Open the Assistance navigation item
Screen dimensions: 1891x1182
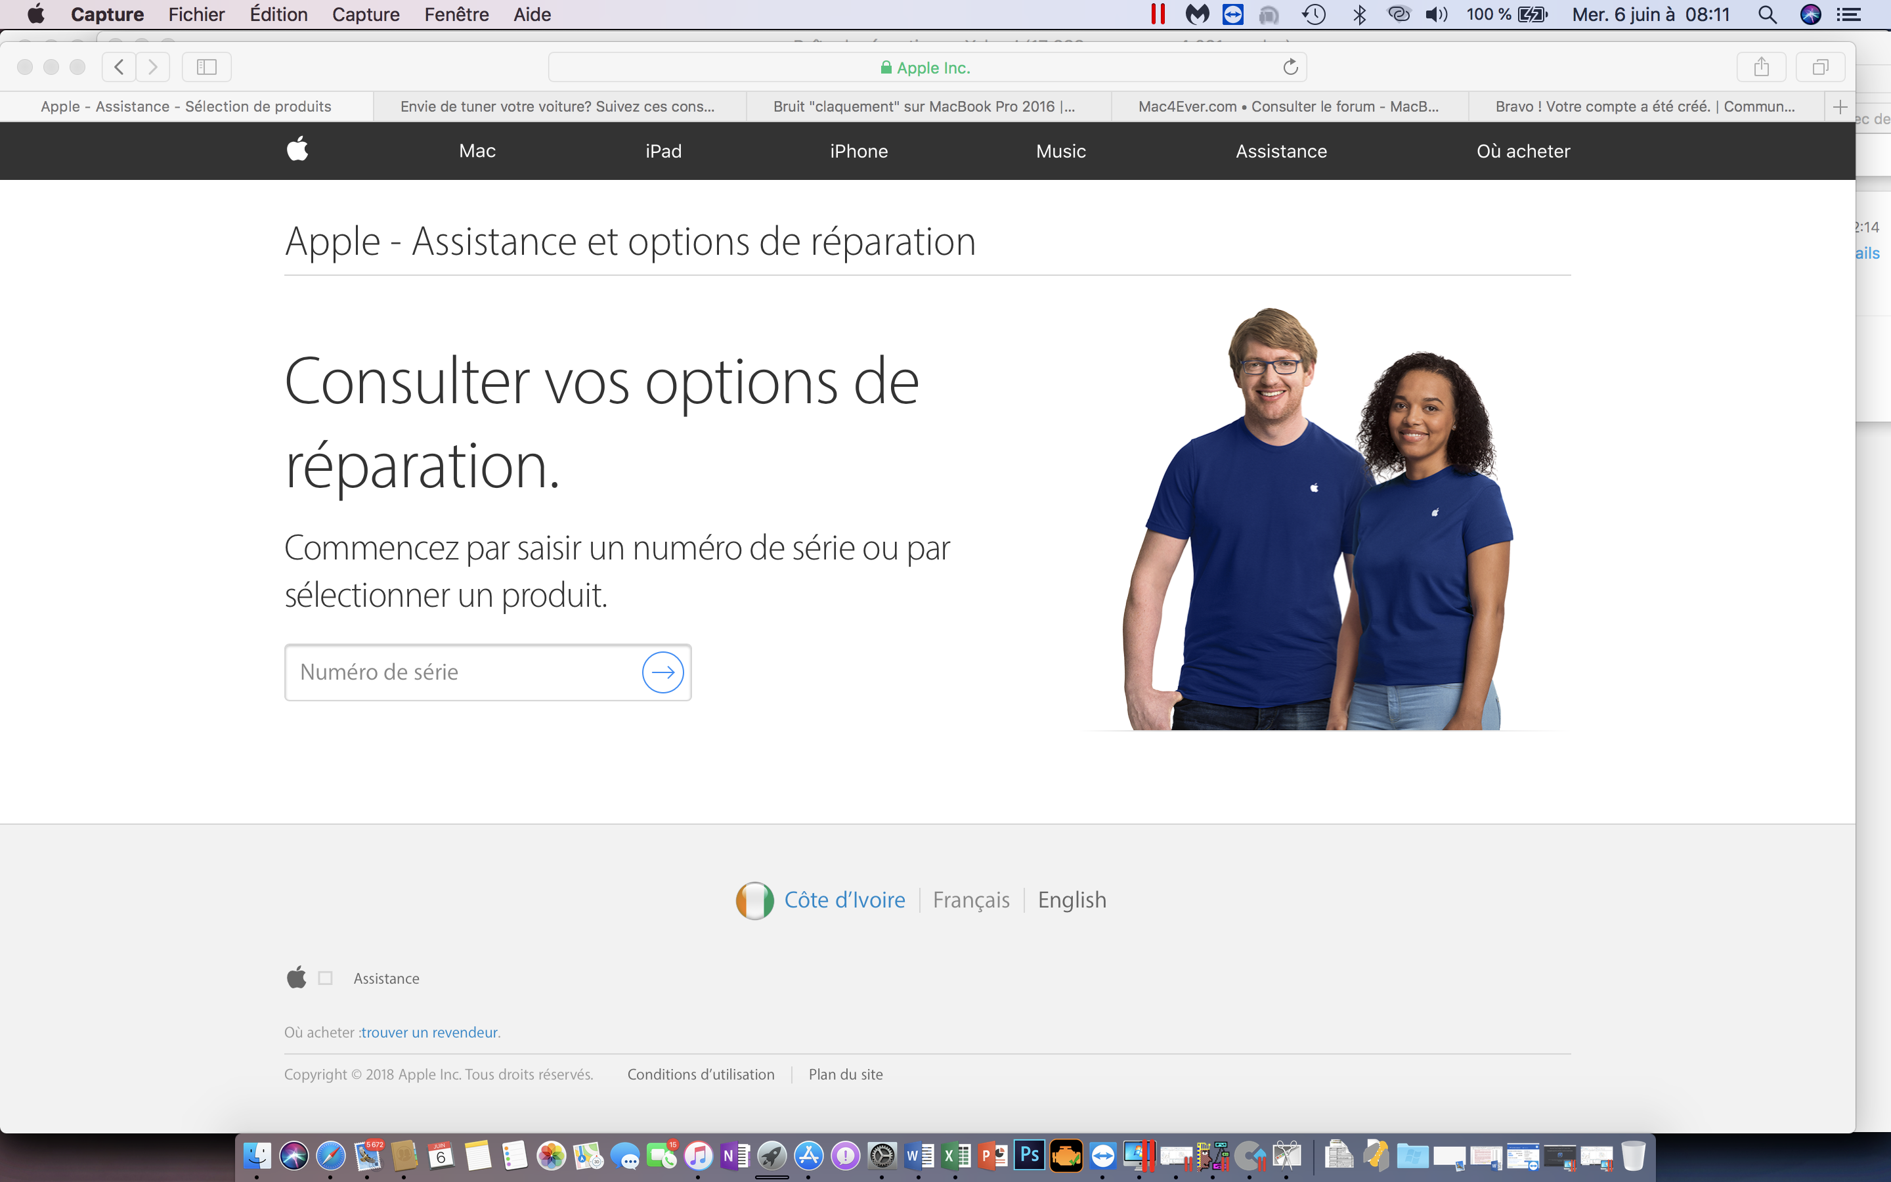coord(1281,151)
